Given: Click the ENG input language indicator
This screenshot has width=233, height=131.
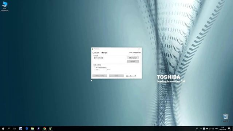Looking at the screenshot, I should pos(216,128).
